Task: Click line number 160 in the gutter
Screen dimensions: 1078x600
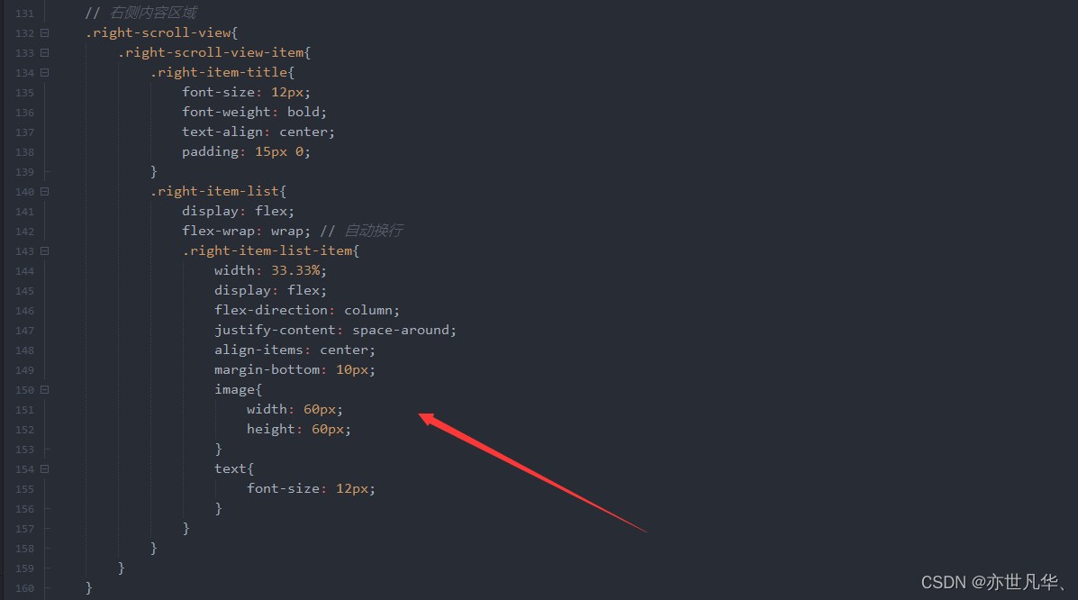Action: coord(24,588)
